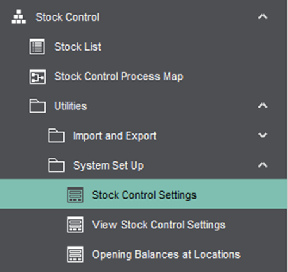This screenshot has width=288, height=272.
Task: Open the Opening Balances at Locations label
Action: coord(166,254)
